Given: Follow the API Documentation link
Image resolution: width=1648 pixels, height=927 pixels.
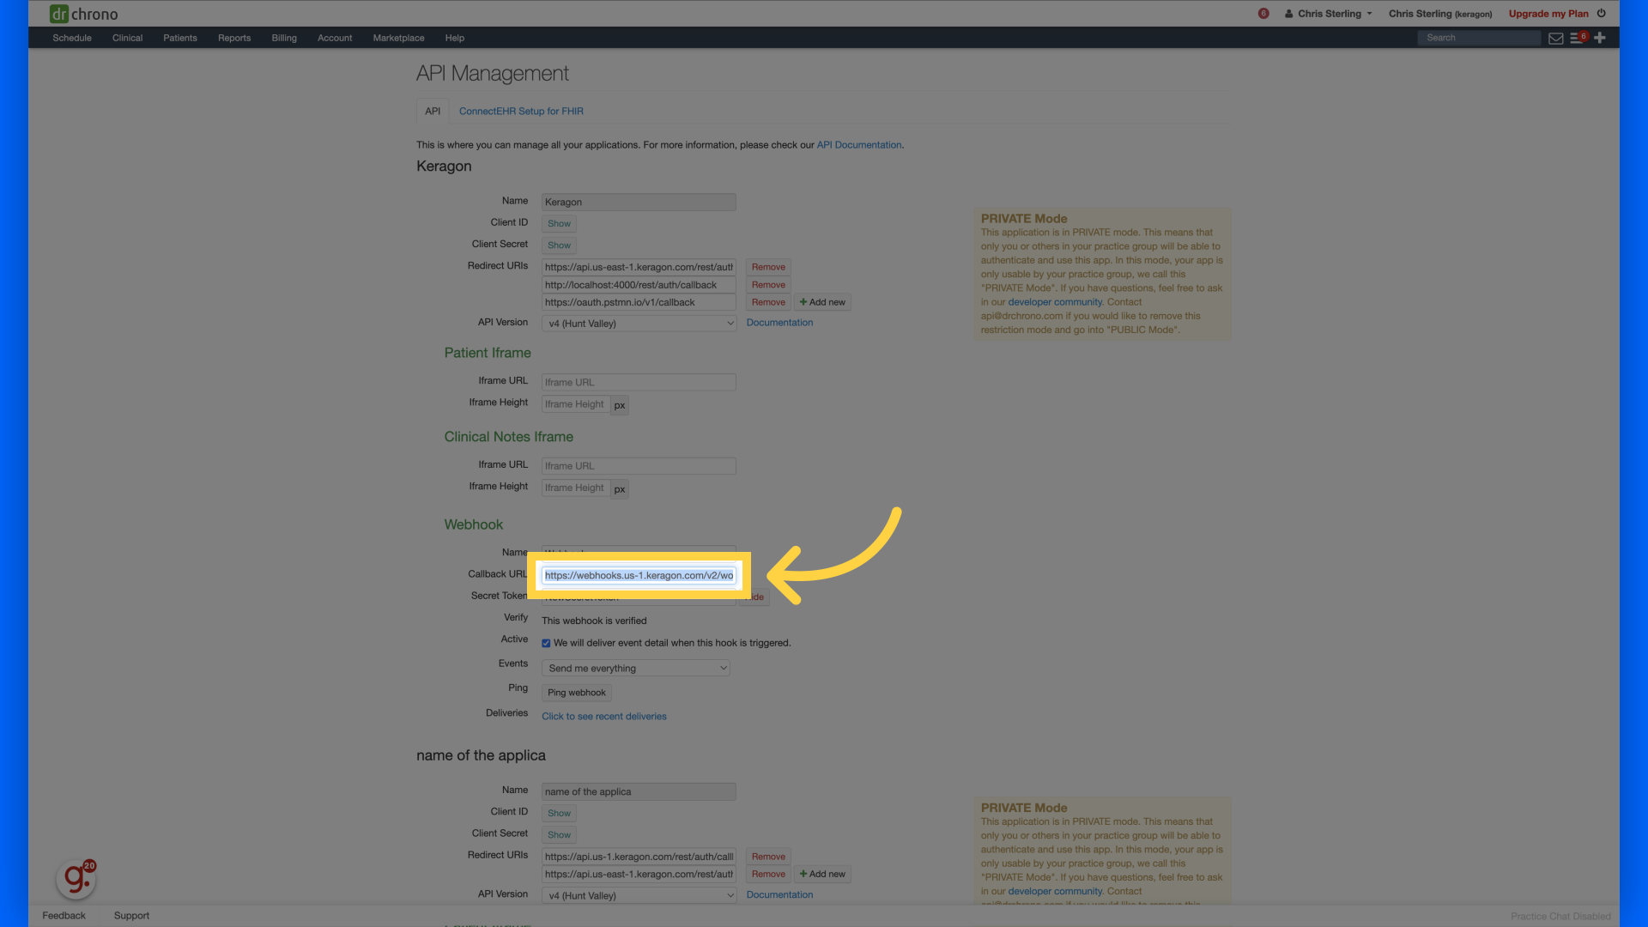Looking at the screenshot, I should [858, 145].
